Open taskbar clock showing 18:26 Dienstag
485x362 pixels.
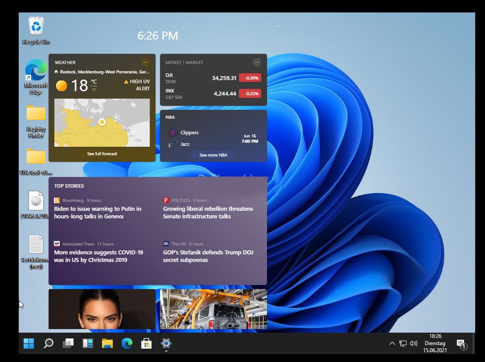tap(435, 343)
